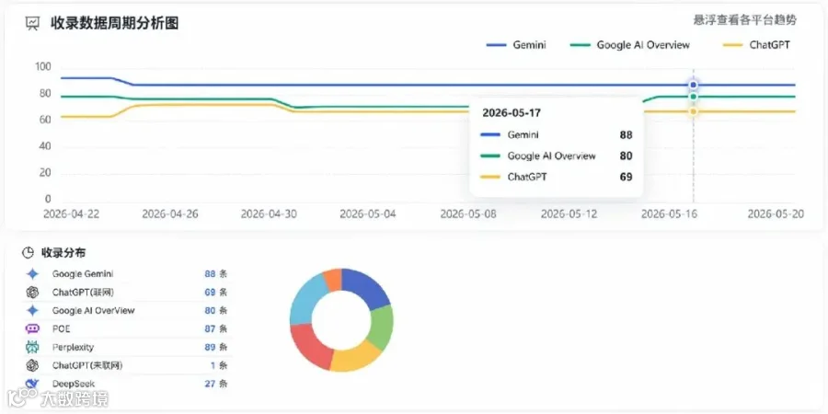Image resolution: width=828 pixels, height=414 pixels.
Task: Toggle the Gemini legend series
Action: point(516,45)
